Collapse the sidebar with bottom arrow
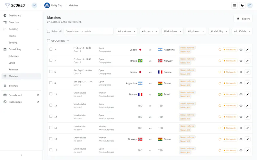Image resolution: width=257 pixels, height=160 pixels. click(21, 156)
